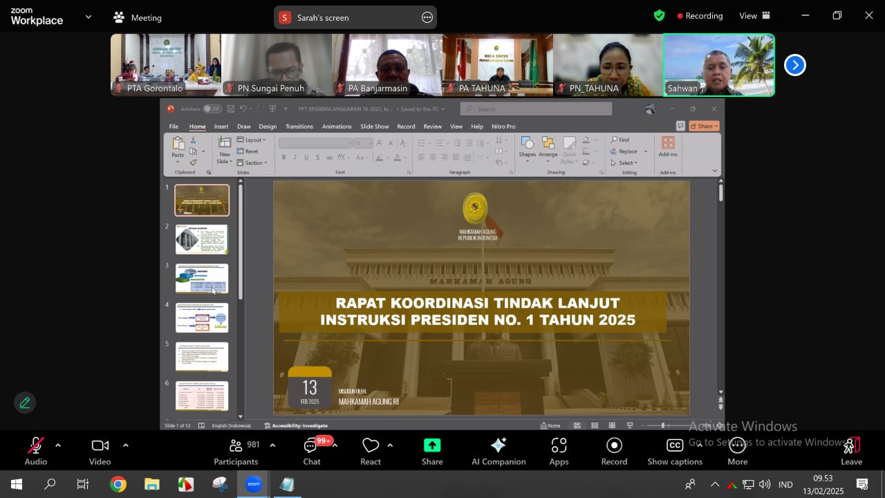Expand the audio options arrow
Screen dimensions: 885x498
58,445
